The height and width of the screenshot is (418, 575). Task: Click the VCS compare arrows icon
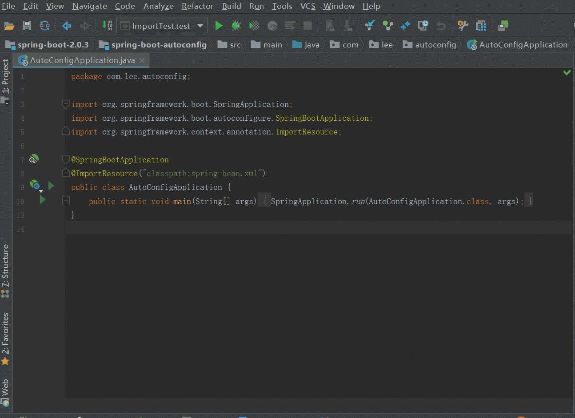coord(405,26)
